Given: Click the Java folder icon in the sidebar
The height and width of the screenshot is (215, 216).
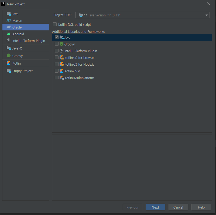Looking at the screenshot, I should click(x=9, y=14).
